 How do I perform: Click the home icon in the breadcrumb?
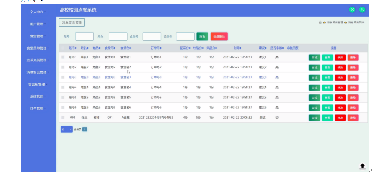tap(320, 22)
